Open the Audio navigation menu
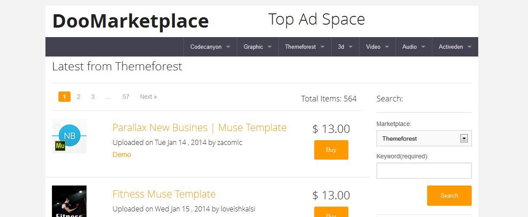528x217 pixels. [x=414, y=47]
